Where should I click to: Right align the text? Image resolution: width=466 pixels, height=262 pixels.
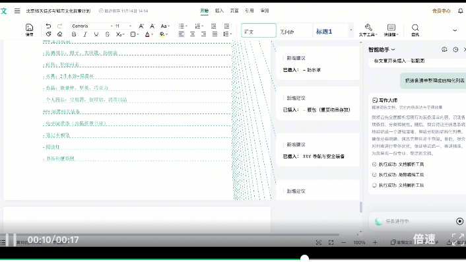click(203, 34)
